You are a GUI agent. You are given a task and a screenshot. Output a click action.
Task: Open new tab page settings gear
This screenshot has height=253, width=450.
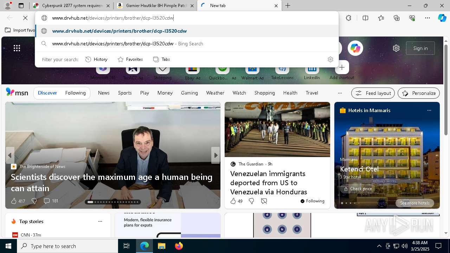pyautogui.click(x=396, y=48)
